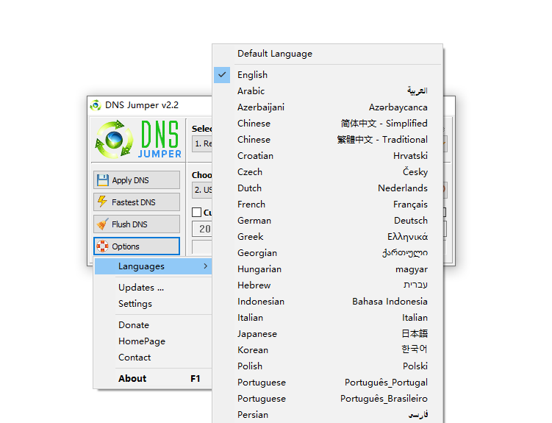
Task: Choose Portuguese Português_Portugal entry
Action: point(327,383)
